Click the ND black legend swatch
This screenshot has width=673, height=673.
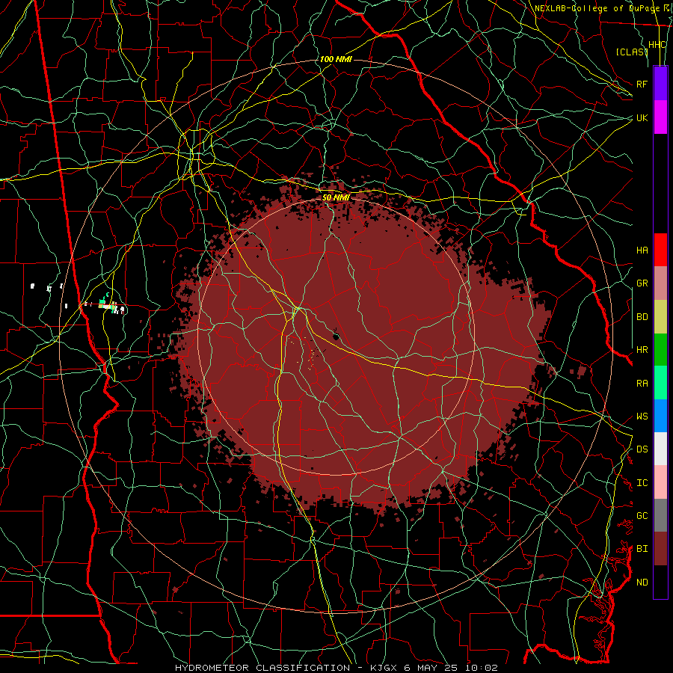(x=660, y=582)
